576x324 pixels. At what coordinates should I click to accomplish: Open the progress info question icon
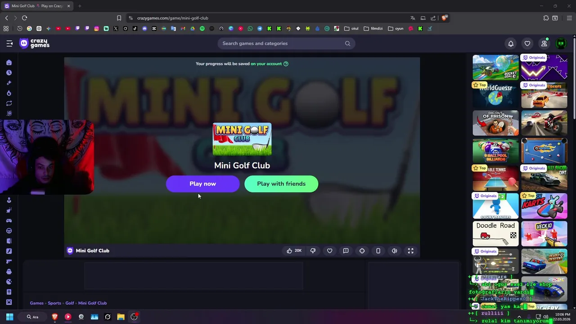click(x=286, y=64)
